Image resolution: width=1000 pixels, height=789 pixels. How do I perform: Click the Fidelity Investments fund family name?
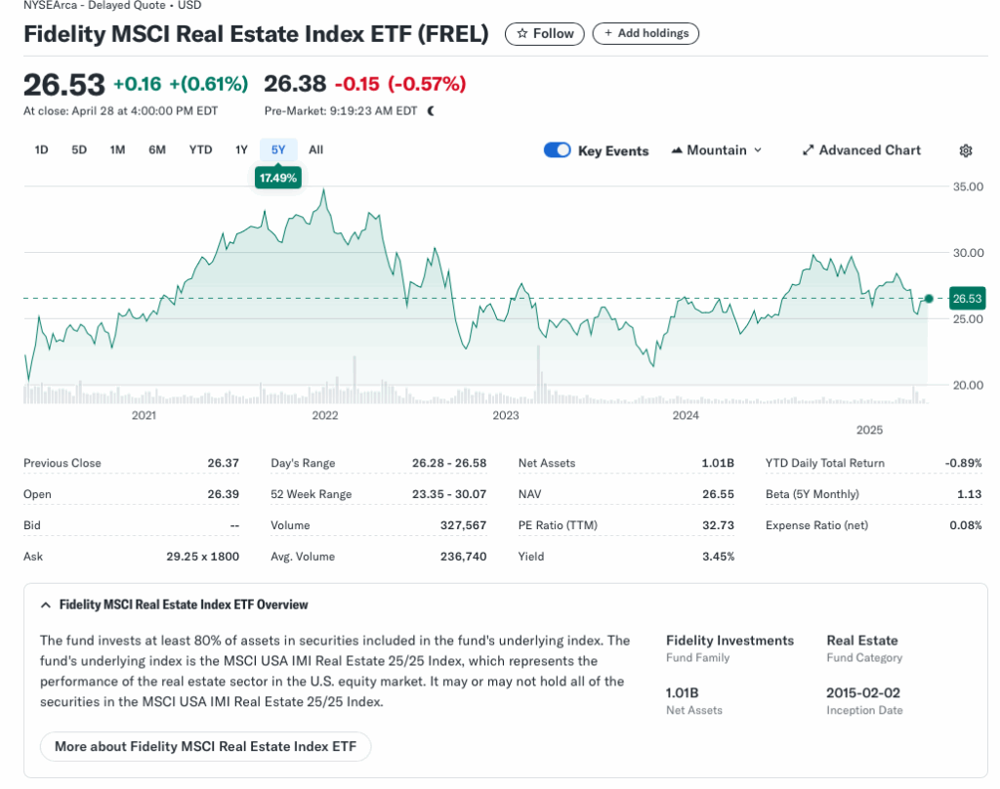tap(730, 641)
